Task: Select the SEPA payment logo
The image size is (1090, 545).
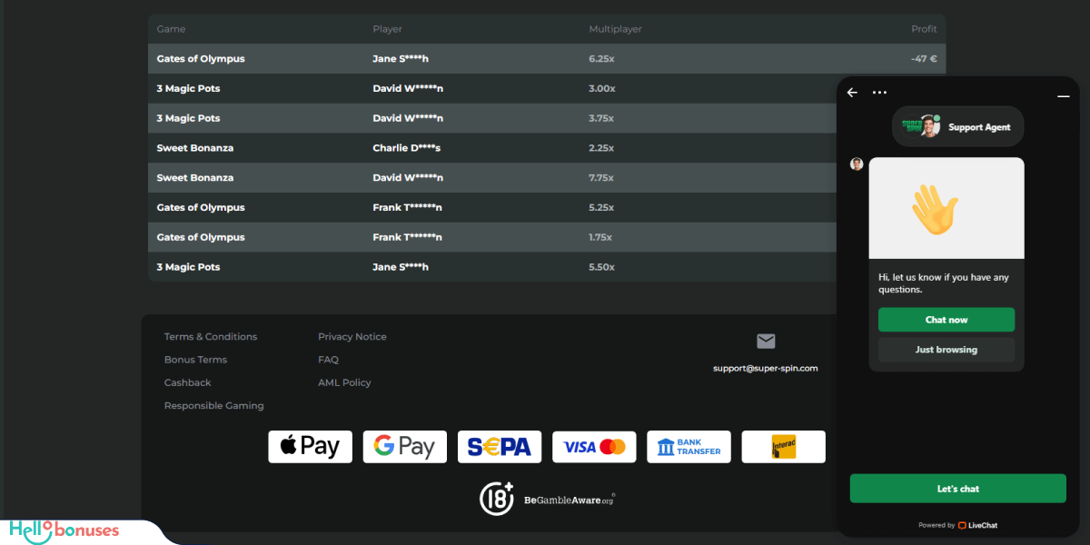Action: [500, 447]
